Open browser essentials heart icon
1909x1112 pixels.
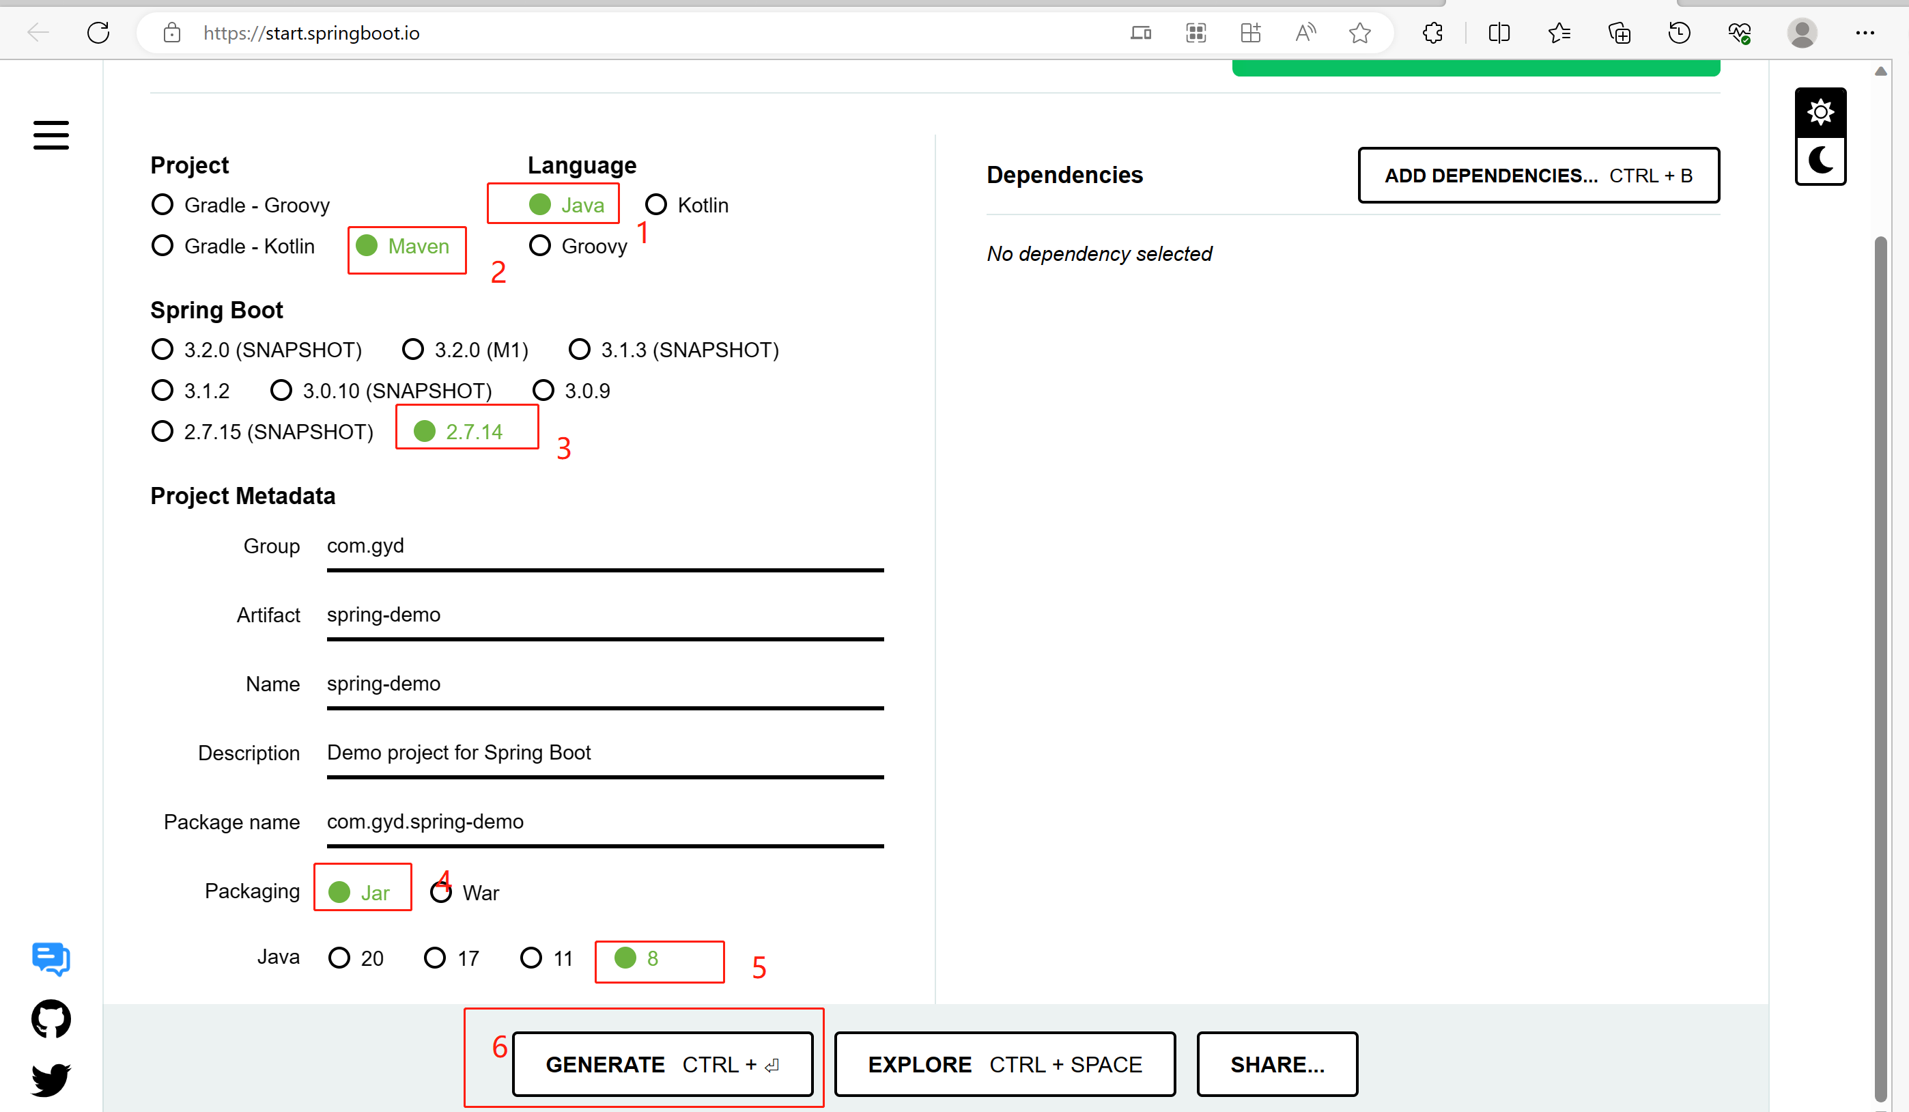pyautogui.click(x=1739, y=33)
